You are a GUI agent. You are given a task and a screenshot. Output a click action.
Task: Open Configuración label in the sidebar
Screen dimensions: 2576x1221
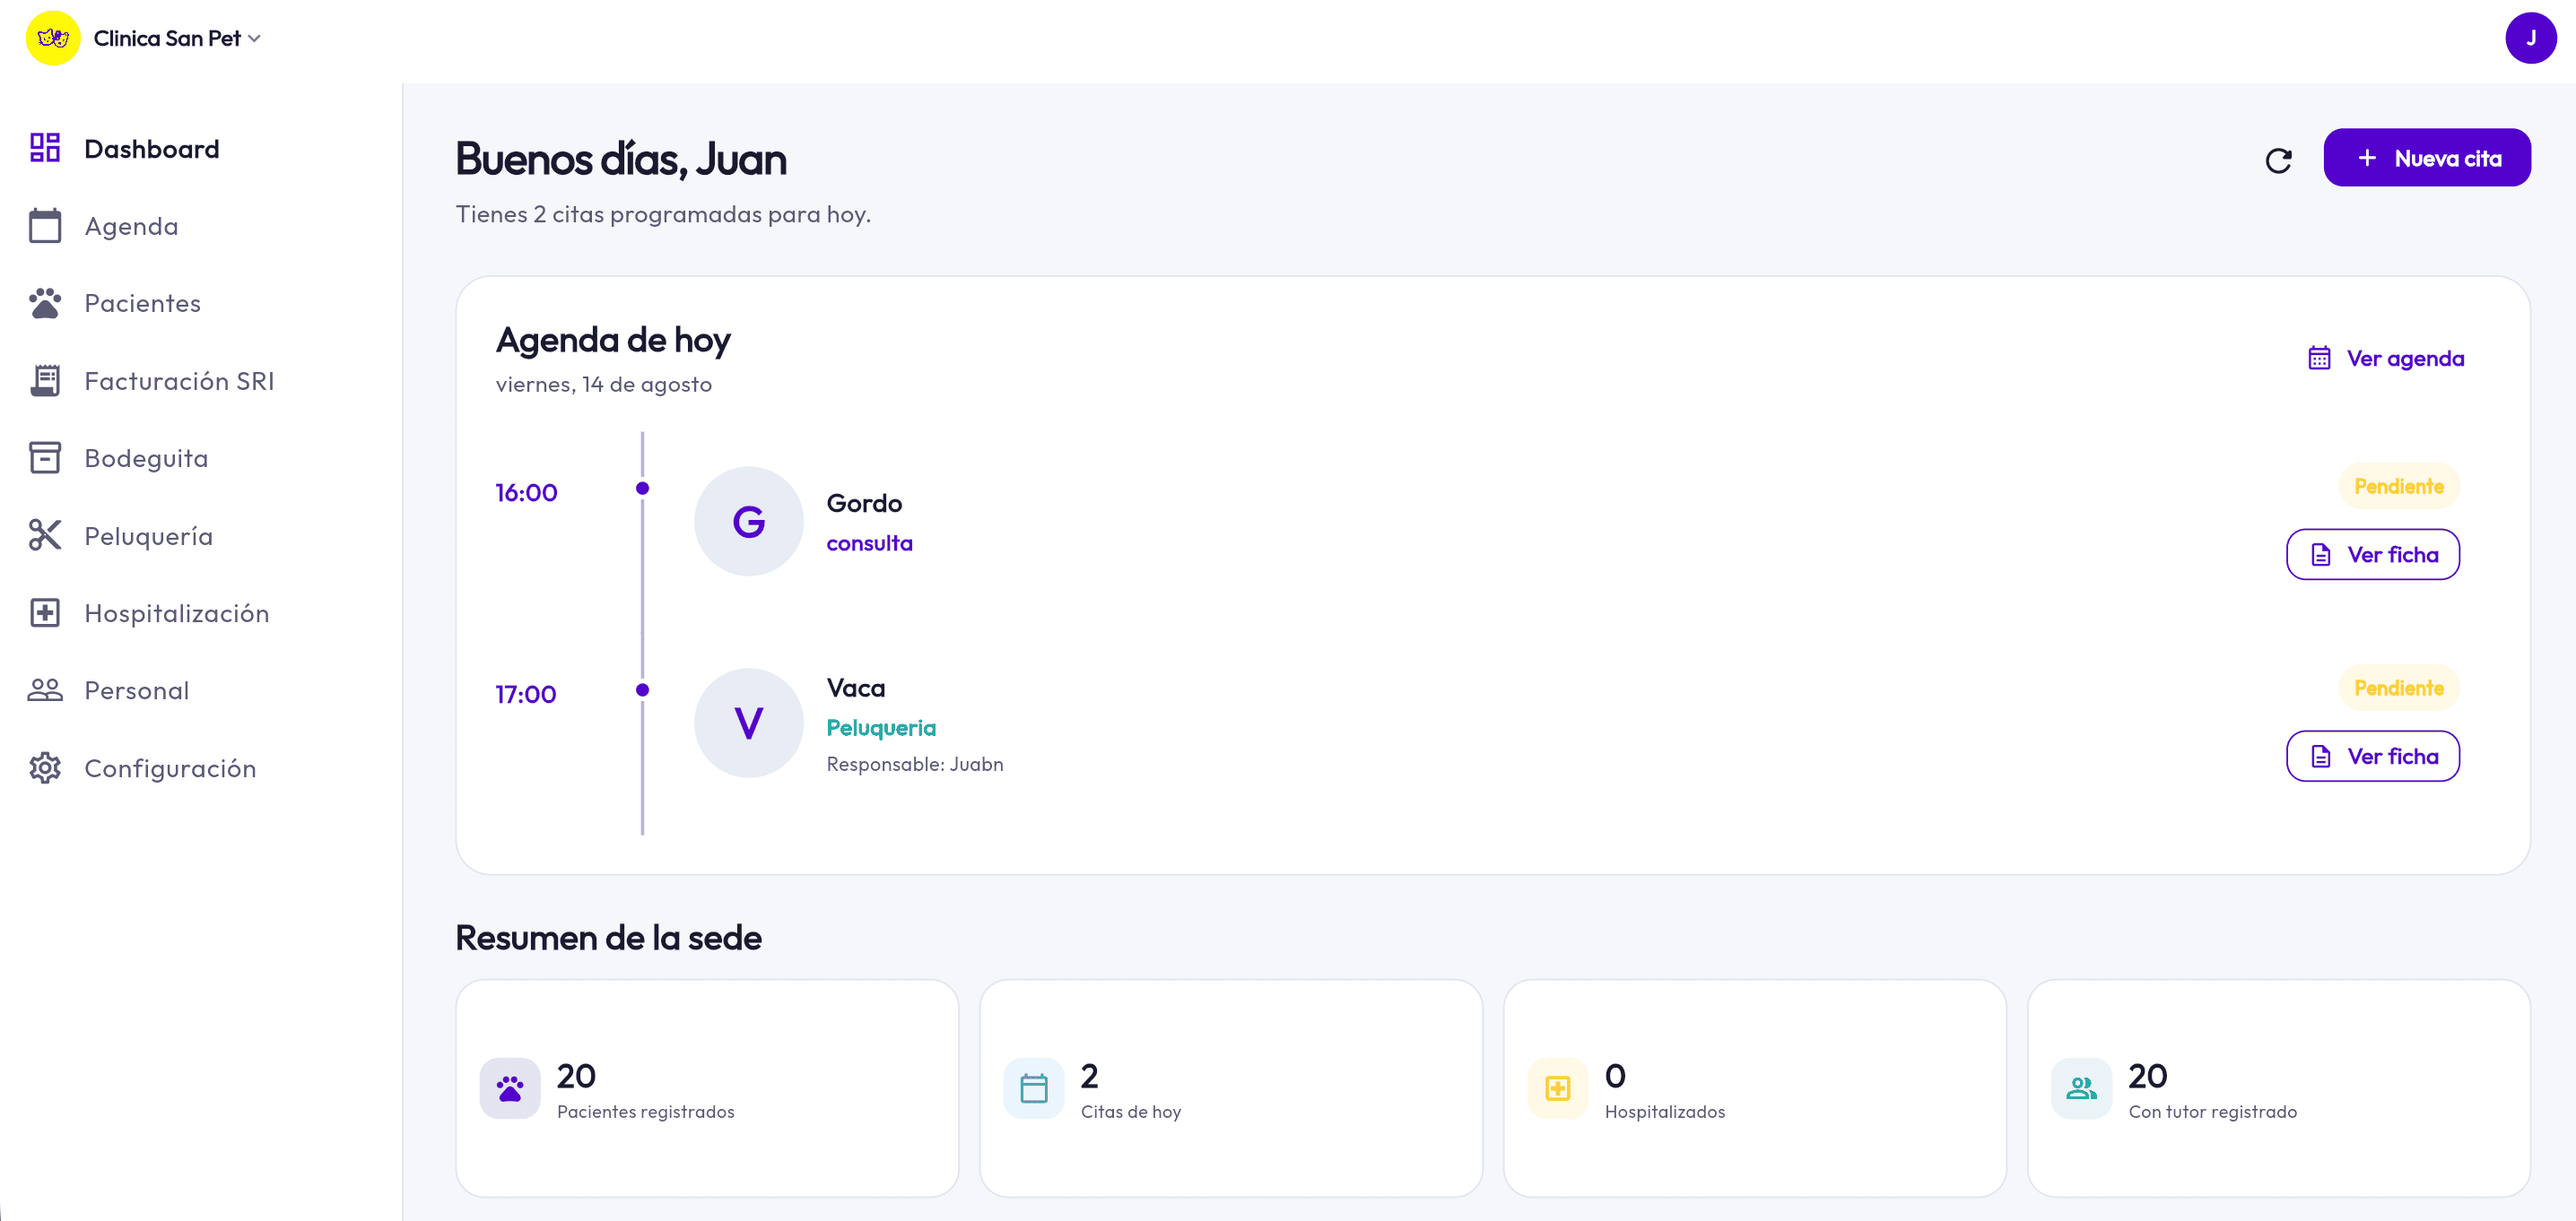point(170,768)
